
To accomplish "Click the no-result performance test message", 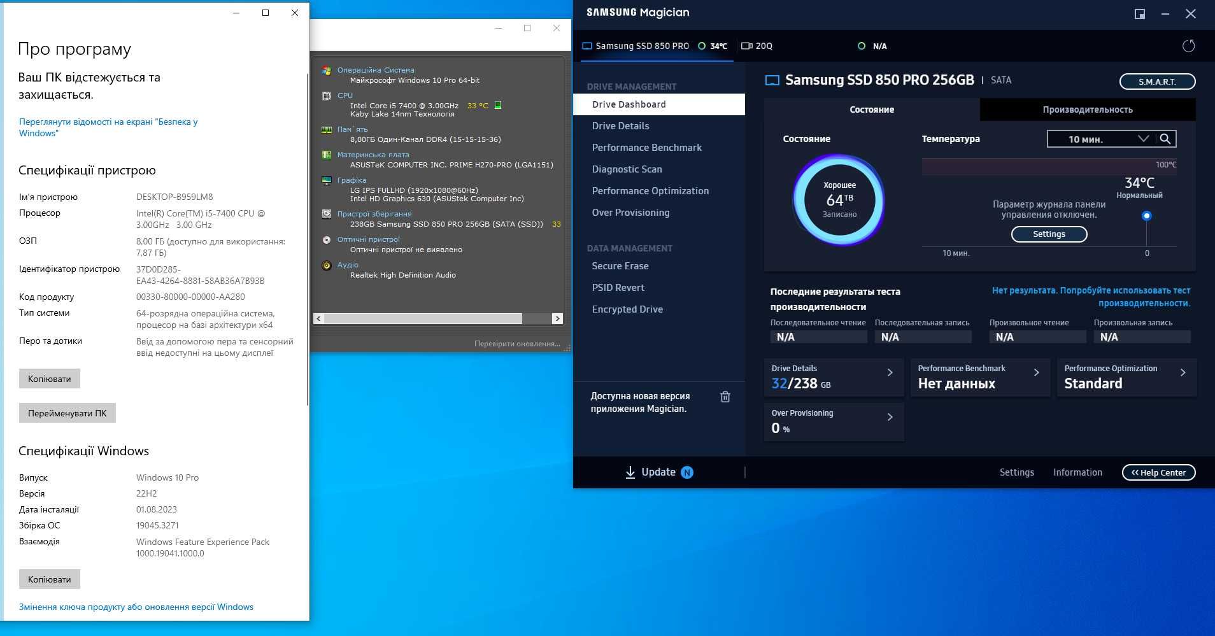I will (1091, 297).
